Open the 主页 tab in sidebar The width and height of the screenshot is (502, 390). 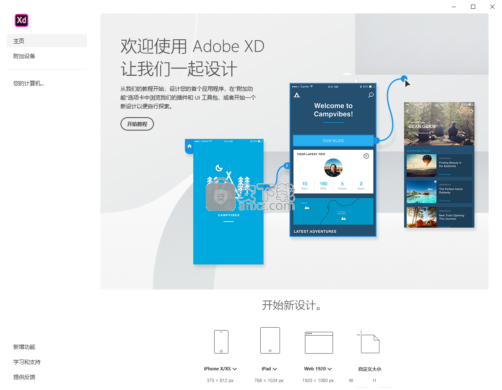[47, 41]
